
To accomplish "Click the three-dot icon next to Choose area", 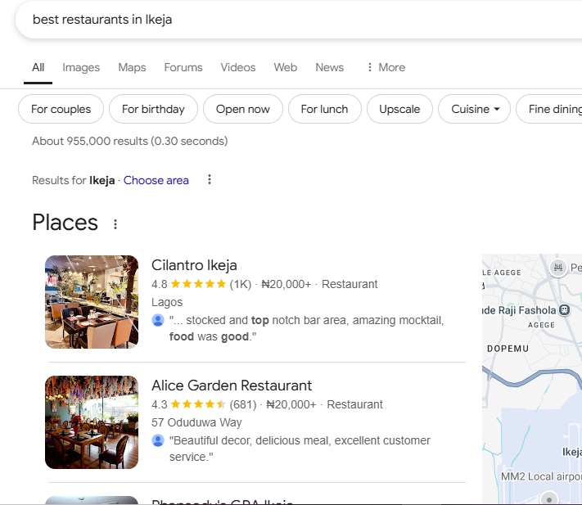I will click(x=210, y=180).
